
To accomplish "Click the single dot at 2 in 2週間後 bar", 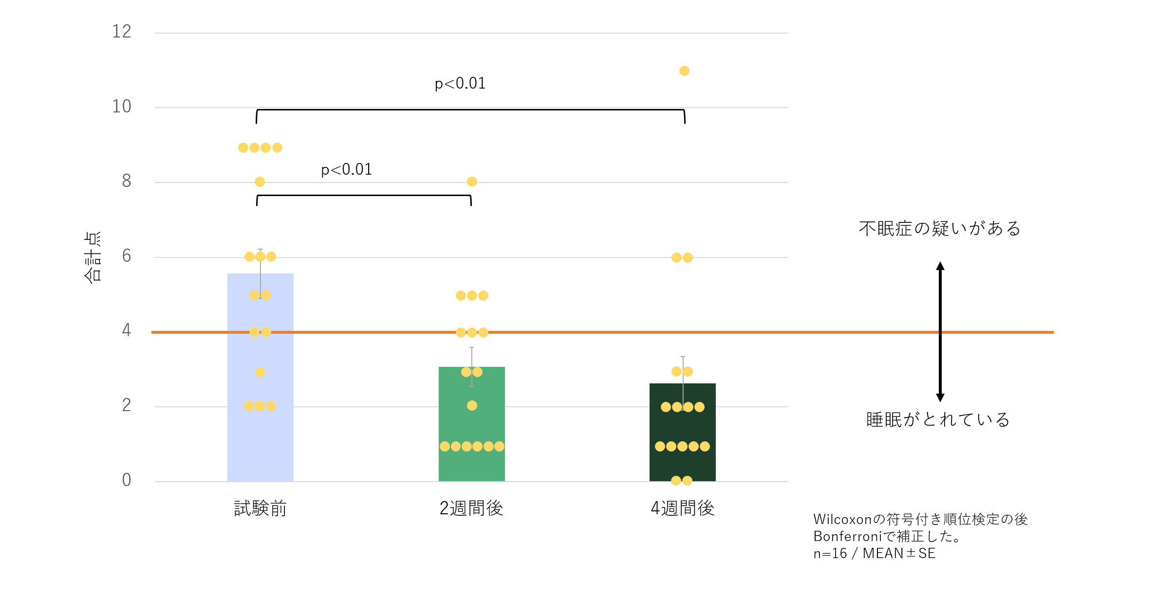I will [472, 406].
